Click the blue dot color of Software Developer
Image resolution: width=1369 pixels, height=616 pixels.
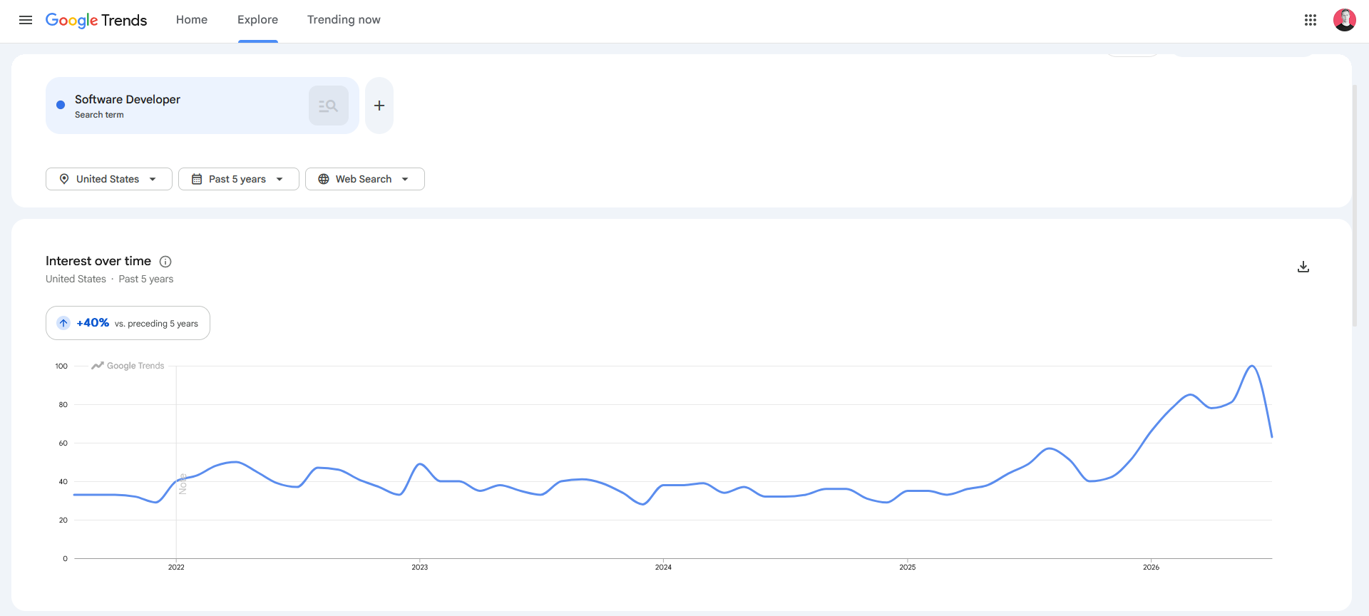coord(61,105)
